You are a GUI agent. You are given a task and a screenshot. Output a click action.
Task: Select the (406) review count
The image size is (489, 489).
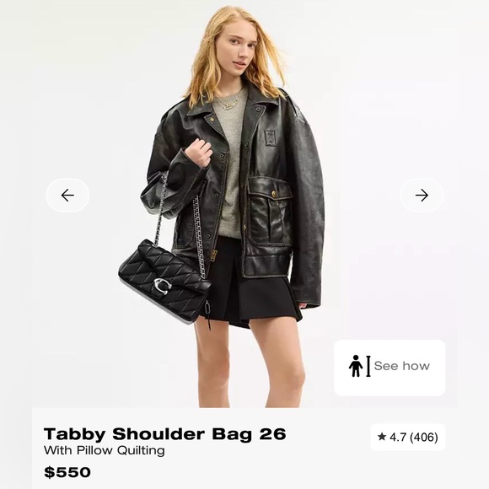[x=424, y=438]
